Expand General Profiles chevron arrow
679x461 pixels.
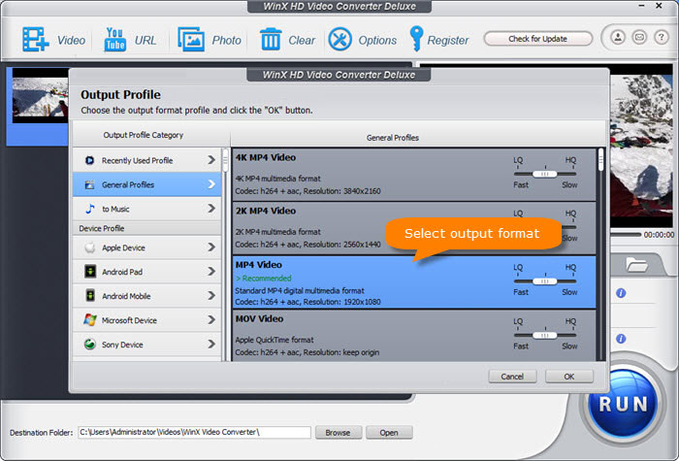(211, 184)
